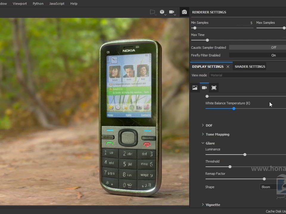The width and height of the screenshot is (286, 214).
Task: Open the View mode dropdown
Action: click(247, 75)
